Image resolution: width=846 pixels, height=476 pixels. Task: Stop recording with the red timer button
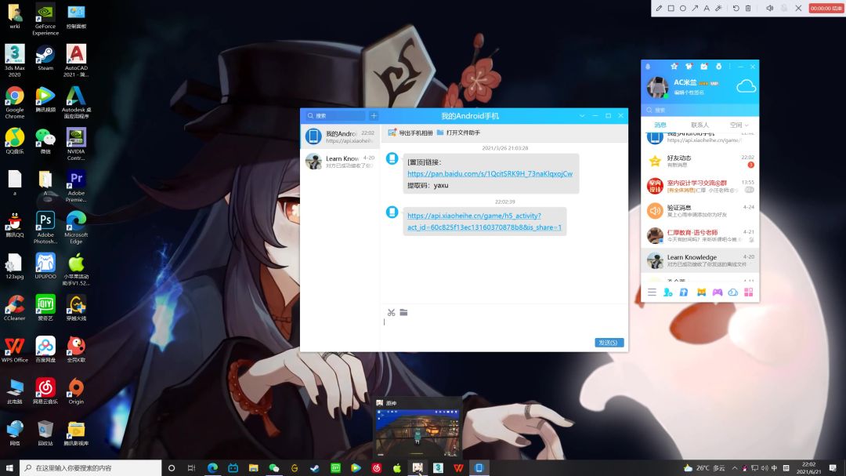826,8
